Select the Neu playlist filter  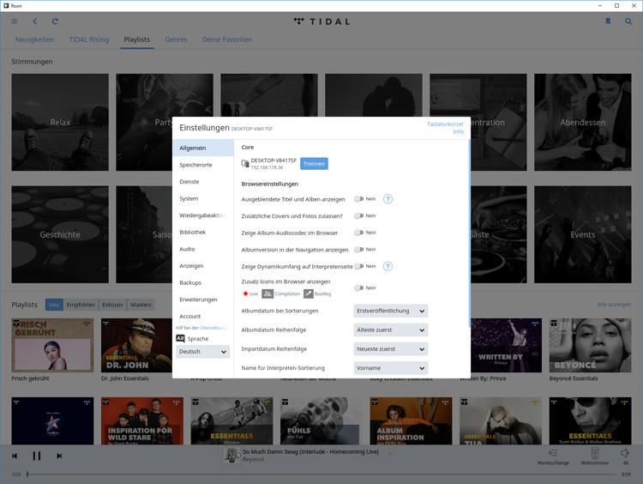tap(54, 305)
